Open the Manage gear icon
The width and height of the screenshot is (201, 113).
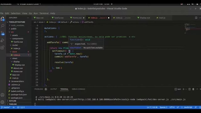[x=3, y=102]
